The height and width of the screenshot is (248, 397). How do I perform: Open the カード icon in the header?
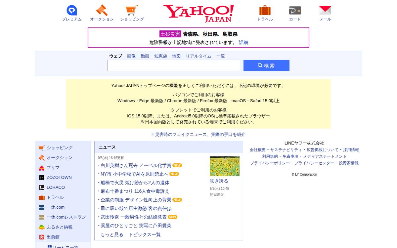pos(295,10)
